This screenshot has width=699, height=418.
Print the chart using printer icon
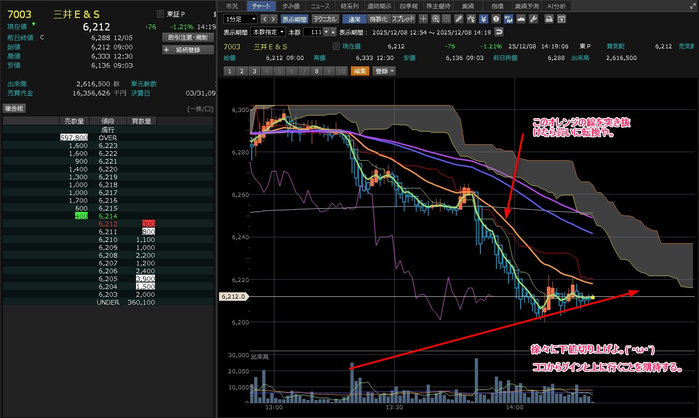point(549,19)
